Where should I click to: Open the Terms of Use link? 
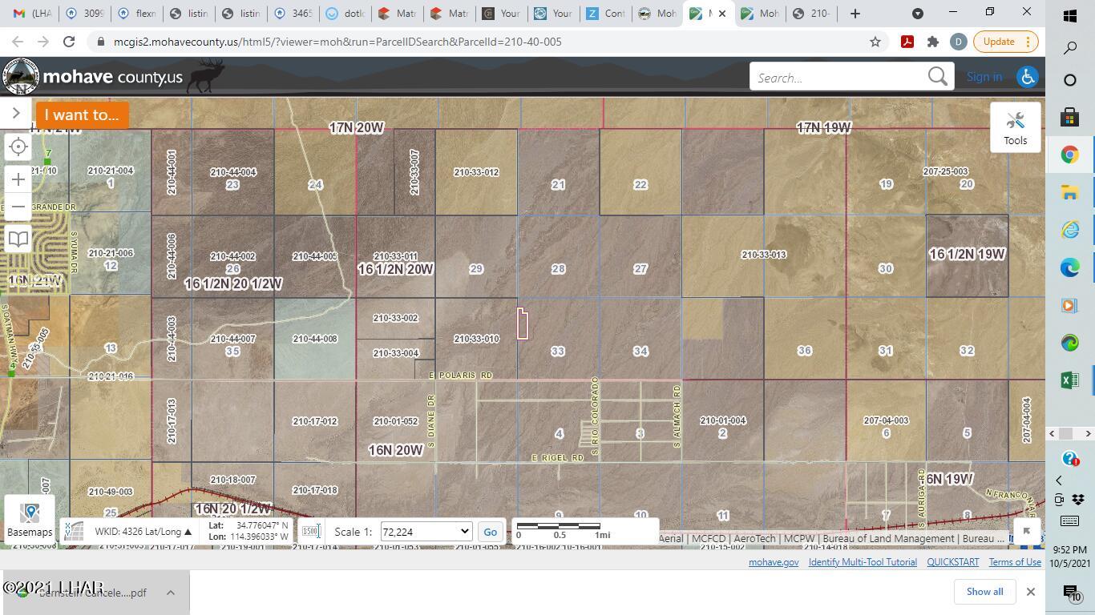point(1014,562)
